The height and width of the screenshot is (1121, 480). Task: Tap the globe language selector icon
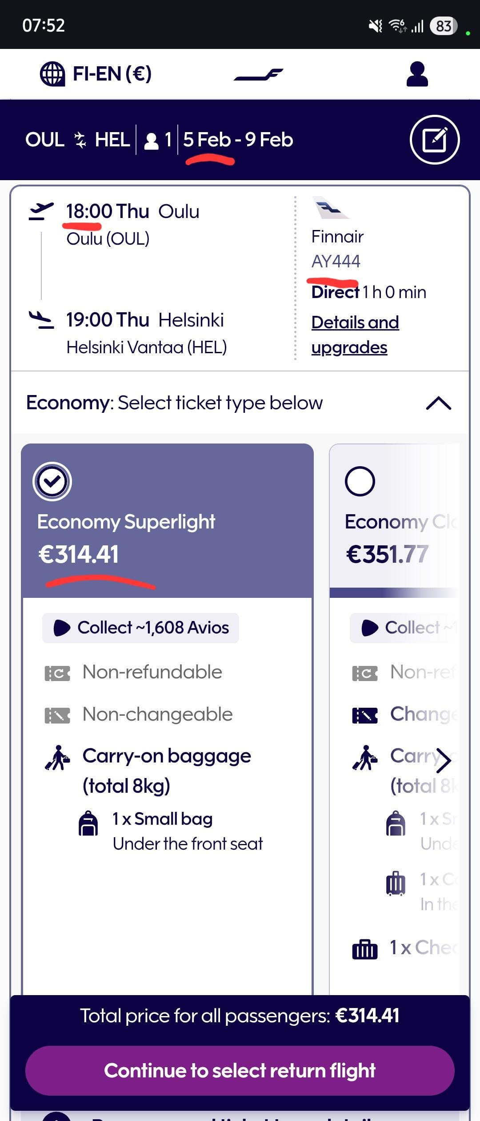52,74
